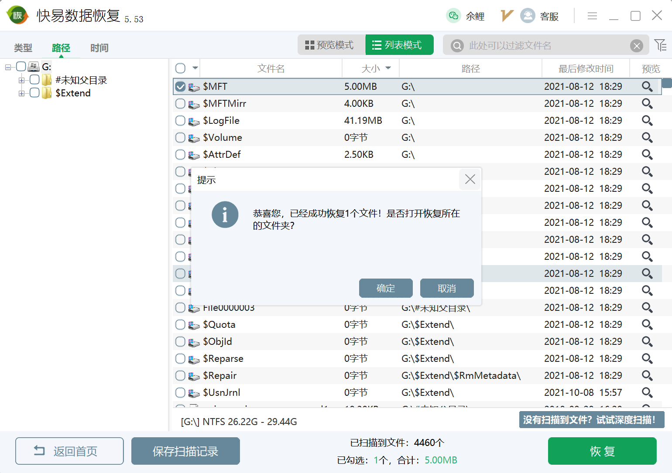Preview the $MFTMirr file with magnifier icon
Screen dimensions: 672x473
click(x=647, y=104)
